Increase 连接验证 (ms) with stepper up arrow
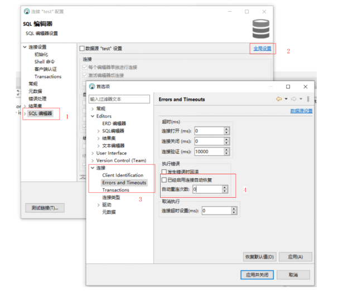The image size is (343, 291). click(x=226, y=150)
